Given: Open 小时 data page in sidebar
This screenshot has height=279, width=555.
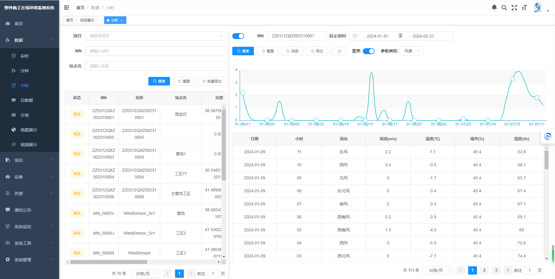Looking at the screenshot, I should [x=29, y=86].
